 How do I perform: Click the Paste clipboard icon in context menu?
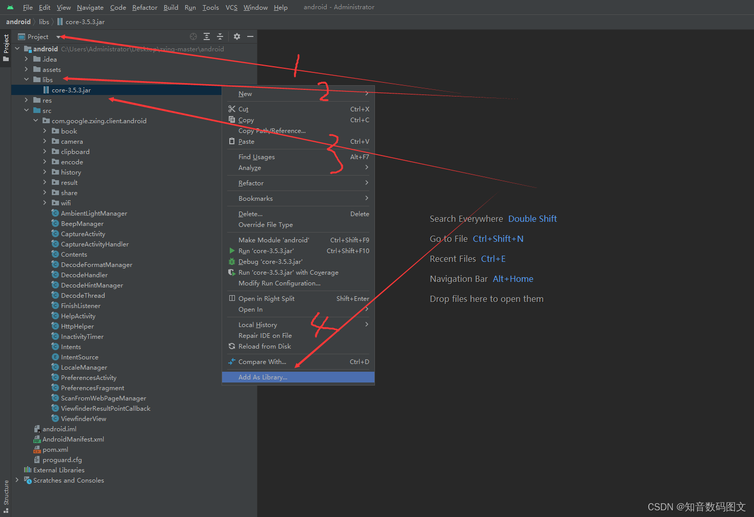click(232, 141)
